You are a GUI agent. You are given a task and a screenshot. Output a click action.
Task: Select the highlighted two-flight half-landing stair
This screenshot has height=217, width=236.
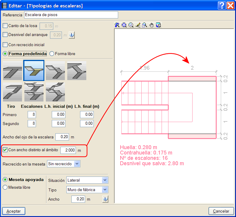(34, 71)
